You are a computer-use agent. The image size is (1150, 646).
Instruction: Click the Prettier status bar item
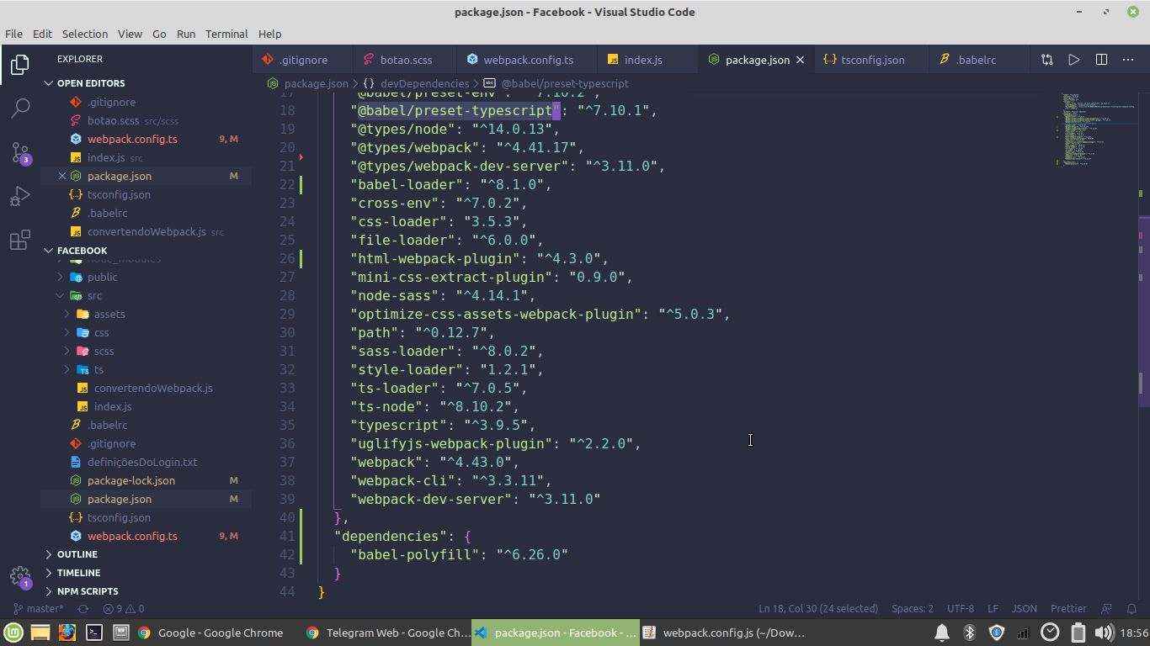pos(1068,608)
